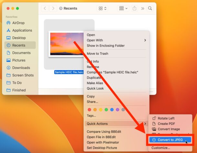Apply the red color tag
Screen dimensions: 197x153
[x=89, y=110]
